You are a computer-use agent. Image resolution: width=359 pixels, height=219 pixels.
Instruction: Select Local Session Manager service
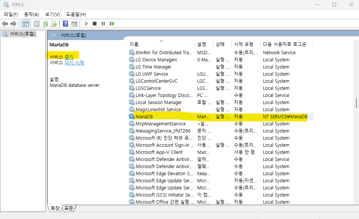159,102
